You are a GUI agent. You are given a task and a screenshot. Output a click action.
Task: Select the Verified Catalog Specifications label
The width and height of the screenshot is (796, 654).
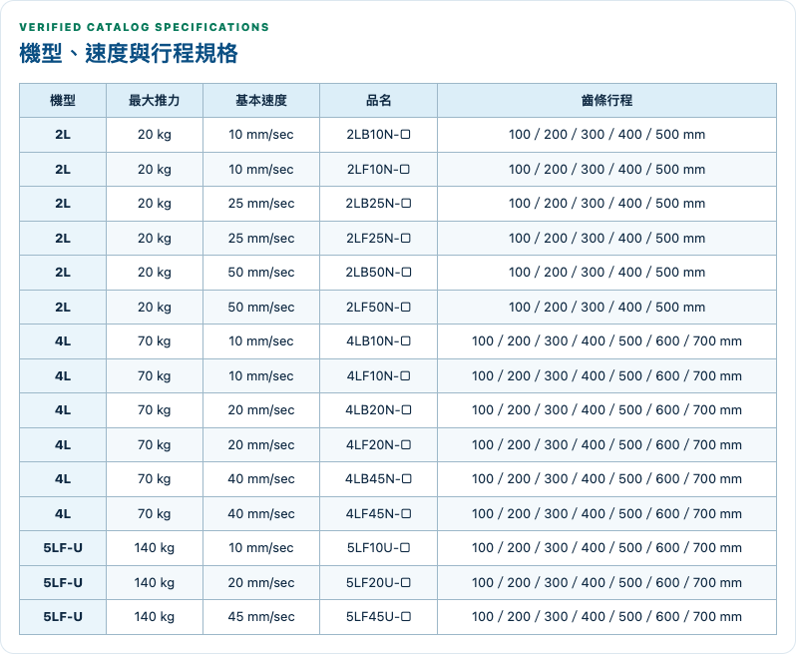point(145,27)
